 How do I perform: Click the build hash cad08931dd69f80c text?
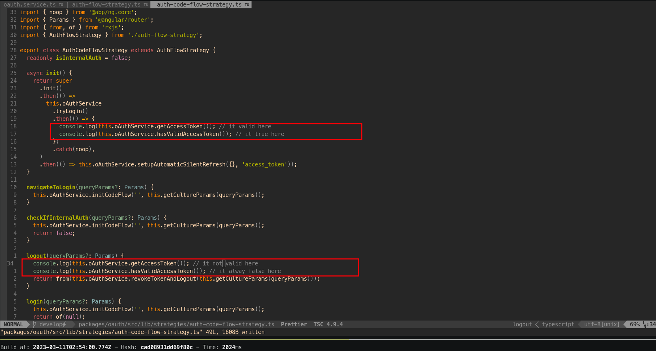coord(166,347)
